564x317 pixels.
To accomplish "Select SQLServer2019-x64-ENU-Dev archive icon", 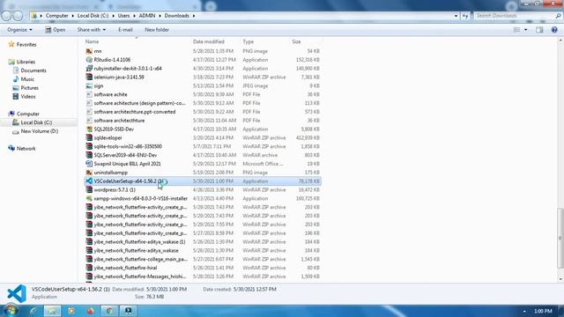I will pos(89,155).
